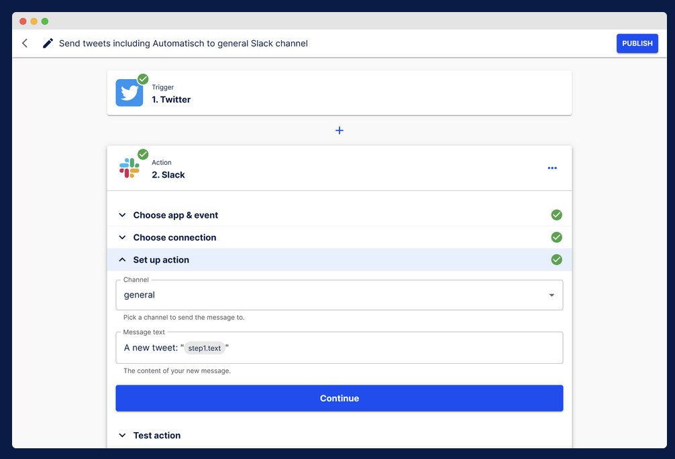Expand the Choose app & event section
The width and height of the screenshot is (675, 459).
click(x=340, y=215)
